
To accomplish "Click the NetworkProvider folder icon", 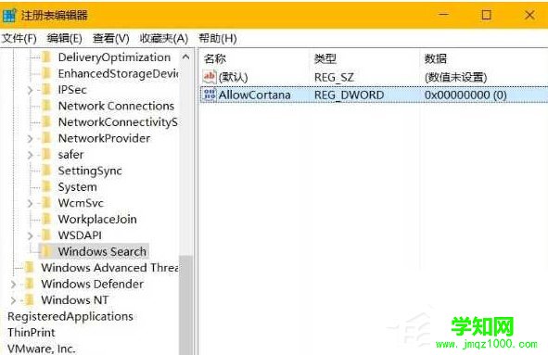I will coord(47,138).
